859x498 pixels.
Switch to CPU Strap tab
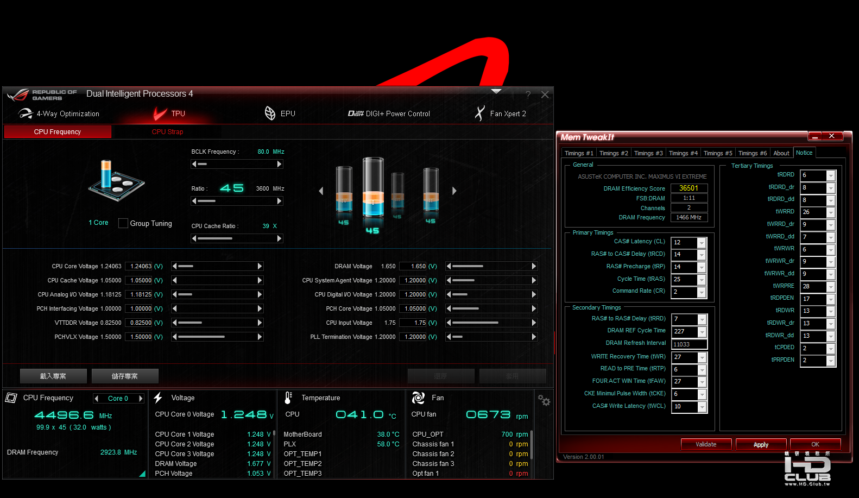pyautogui.click(x=167, y=132)
